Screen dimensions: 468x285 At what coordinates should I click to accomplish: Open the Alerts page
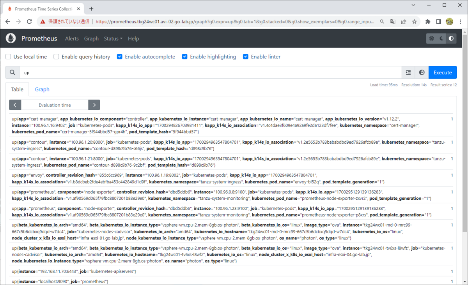pos(72,39)
